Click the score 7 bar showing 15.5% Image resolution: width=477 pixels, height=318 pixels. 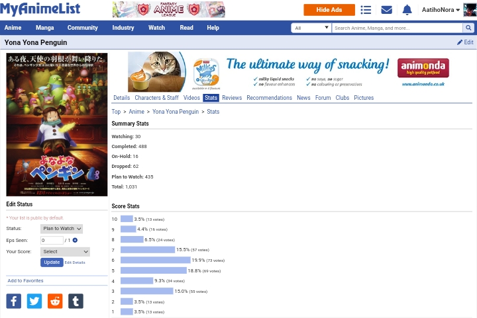coord(148,249)
